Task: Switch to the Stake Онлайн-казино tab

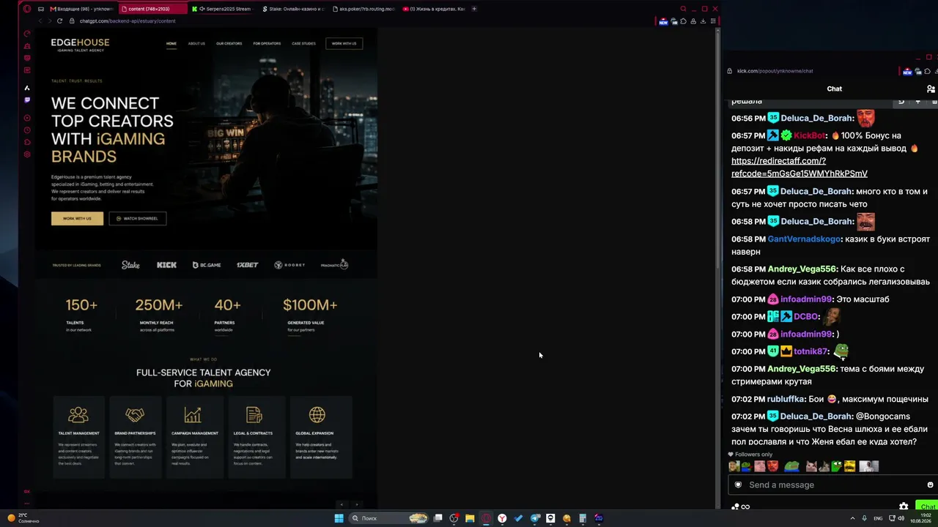Action: pyautogui.click(x=293, y=9)
